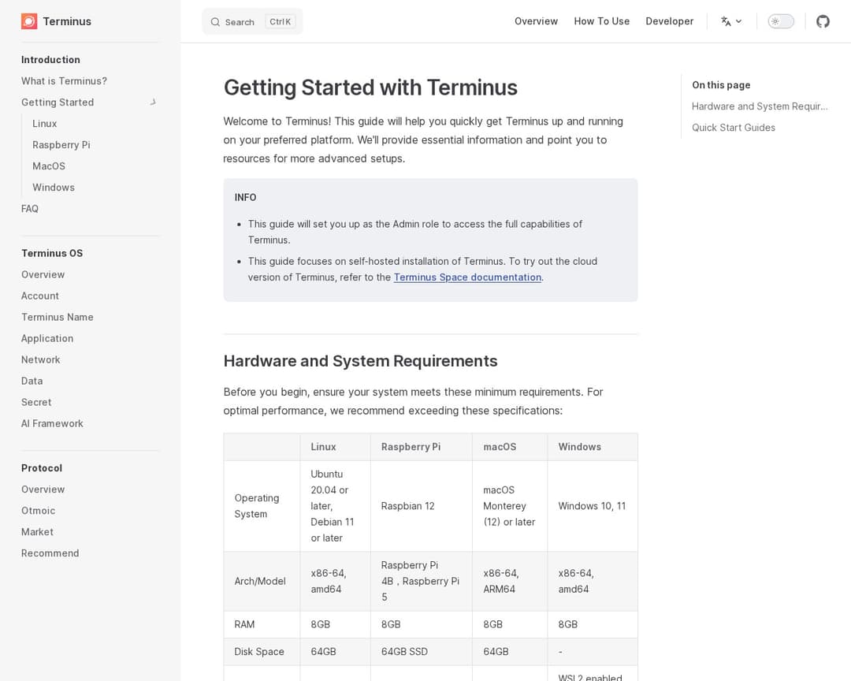Open the Market page

37,532
